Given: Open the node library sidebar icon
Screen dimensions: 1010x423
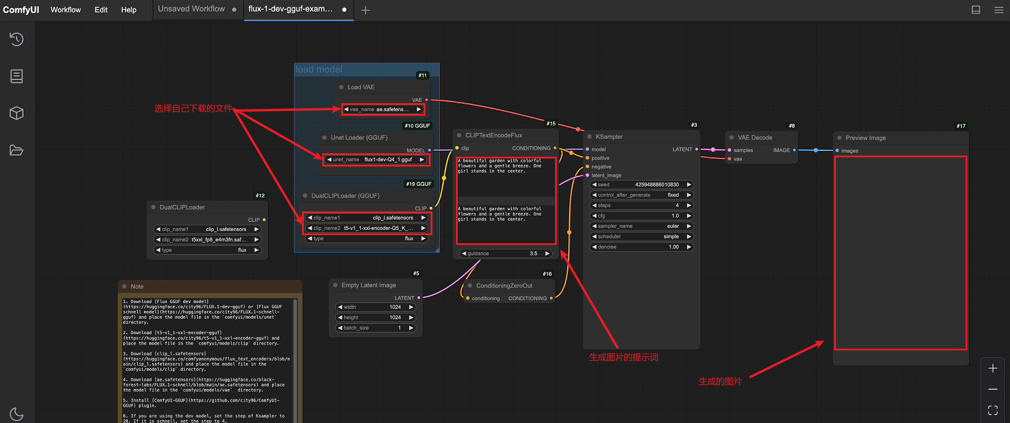Looking at the screenshot, I should click(x=17, y=76).
